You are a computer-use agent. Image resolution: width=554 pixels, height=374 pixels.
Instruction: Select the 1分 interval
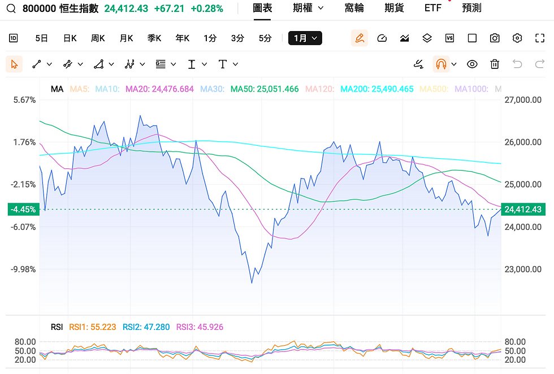click(210, 38)
